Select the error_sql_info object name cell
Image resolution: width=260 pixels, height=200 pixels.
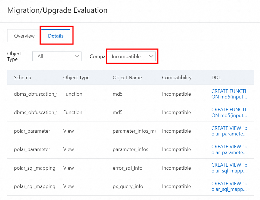[128, 168]
